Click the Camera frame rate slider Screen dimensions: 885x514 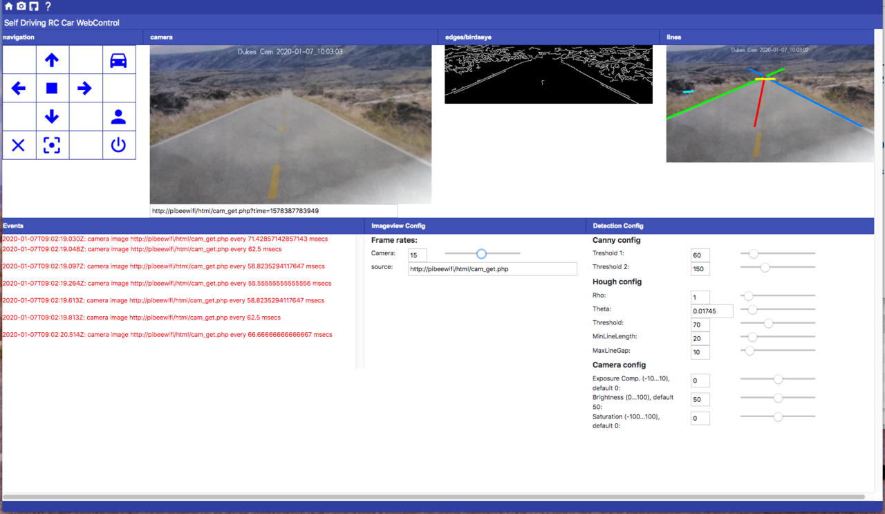pos(482,254)
